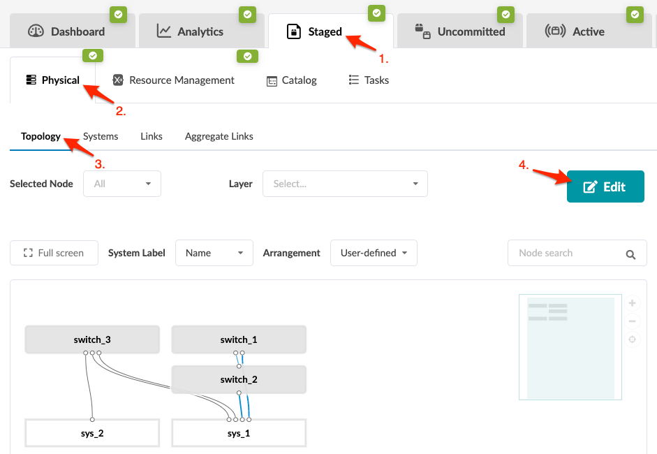Select the switch_3 node in topology

[92, 340]
